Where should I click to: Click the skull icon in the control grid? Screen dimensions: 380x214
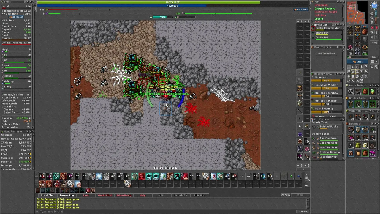tap(357, 81)
